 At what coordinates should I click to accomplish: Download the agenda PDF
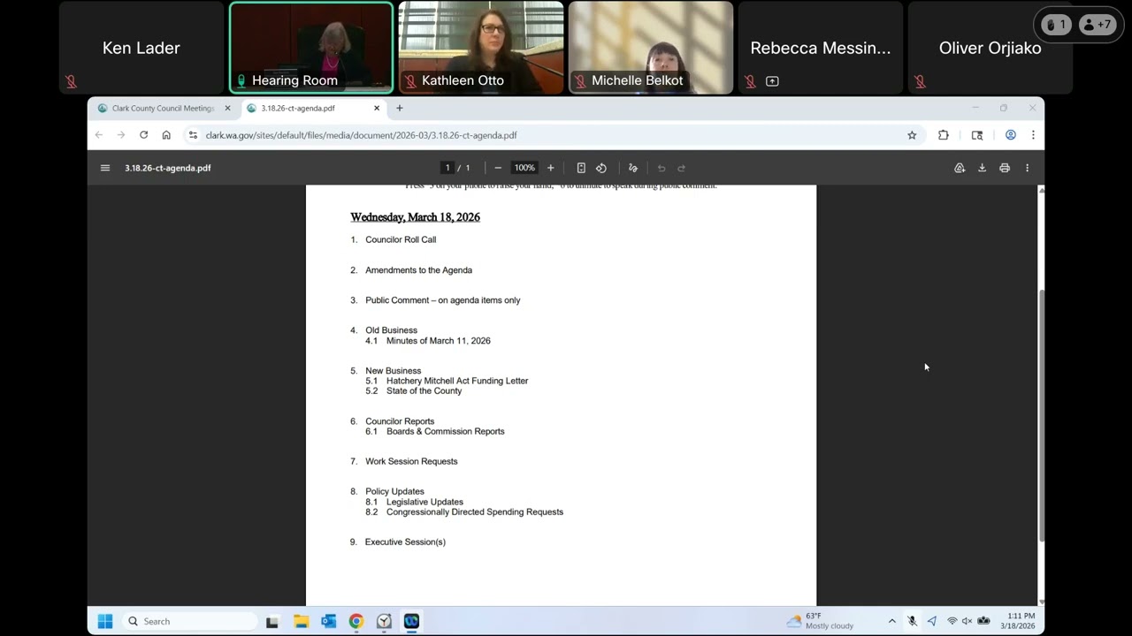tap(982, 168)
